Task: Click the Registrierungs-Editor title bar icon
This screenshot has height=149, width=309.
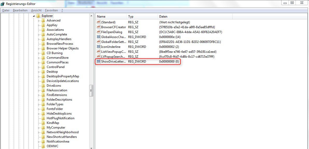Action: pyautogui.click(x=3, y=4)
